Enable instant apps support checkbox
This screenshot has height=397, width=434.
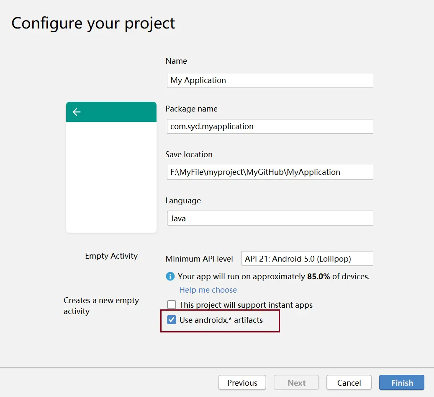click(172, 305)
